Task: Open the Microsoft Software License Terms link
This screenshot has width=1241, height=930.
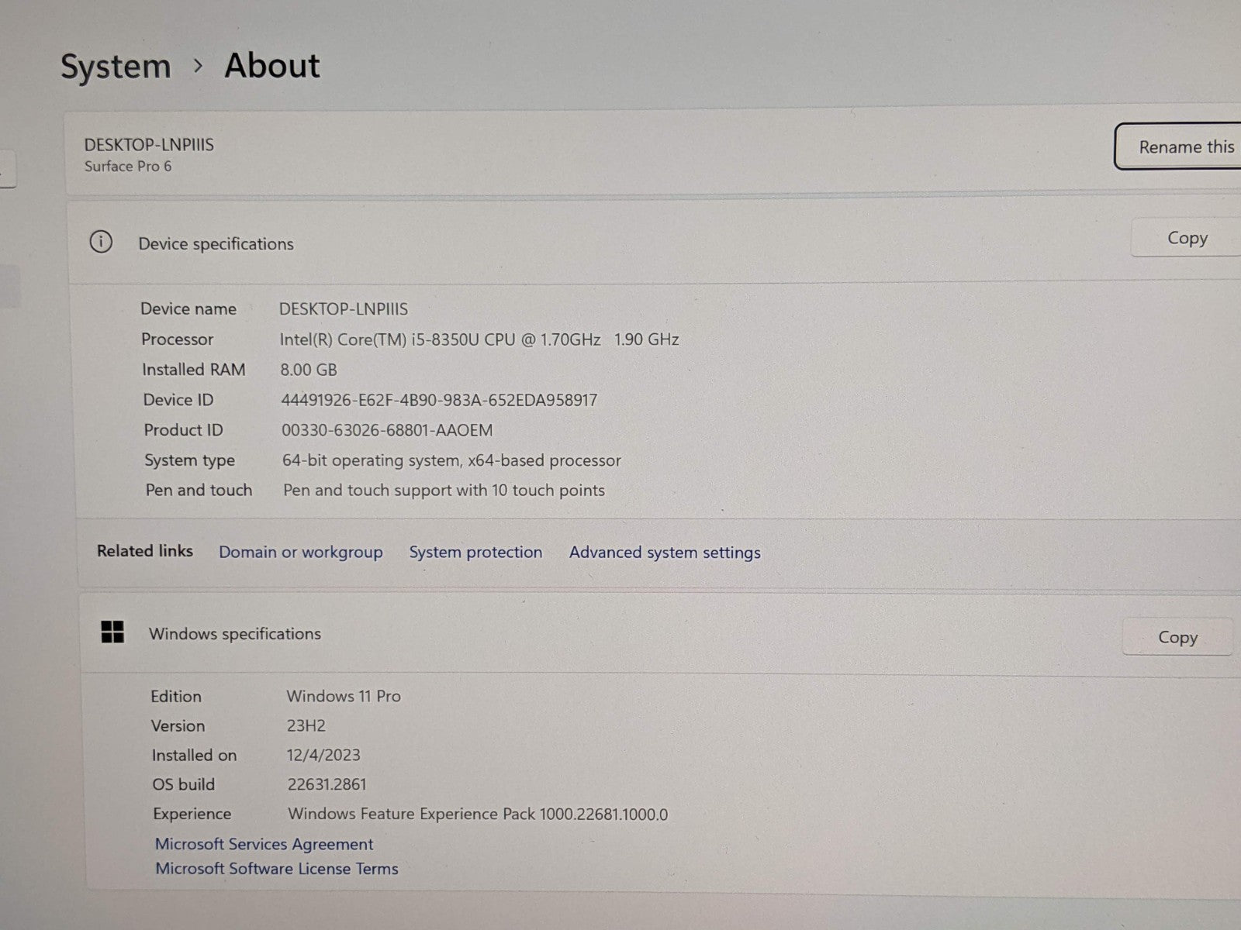Action: click(276, 869)
